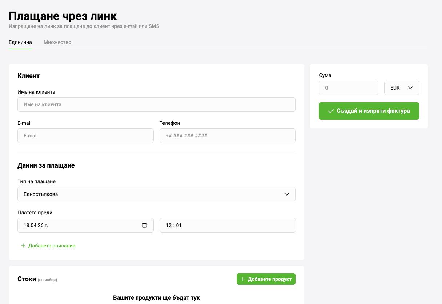Click the Сума amount field

pos(348,88)
